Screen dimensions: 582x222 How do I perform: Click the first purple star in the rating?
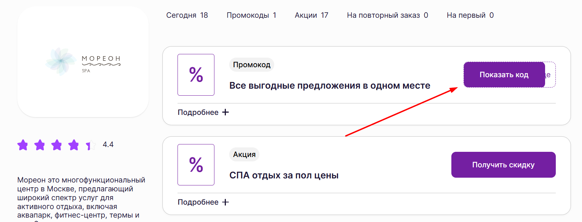tap(23, 145)
